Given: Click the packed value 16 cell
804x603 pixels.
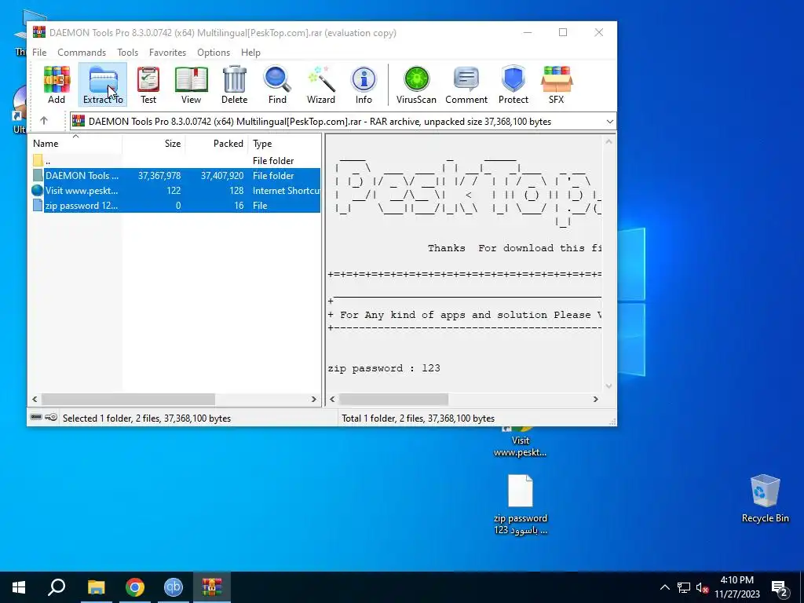Looking at the screenshot, I should click(x=239, y=205).
